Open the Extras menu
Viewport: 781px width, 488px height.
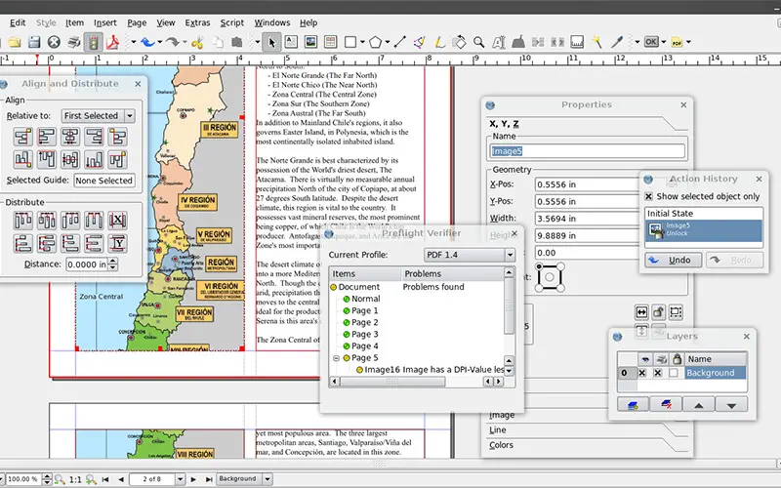[x=197, y=22]
